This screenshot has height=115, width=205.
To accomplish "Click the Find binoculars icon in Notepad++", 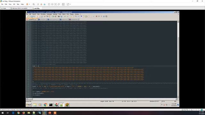I will [x=59, y=16].
